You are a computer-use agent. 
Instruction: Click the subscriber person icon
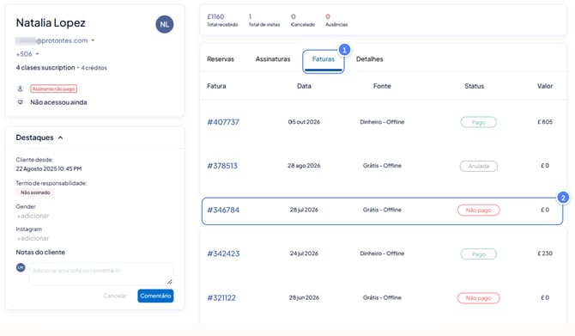tap(21, 89)
